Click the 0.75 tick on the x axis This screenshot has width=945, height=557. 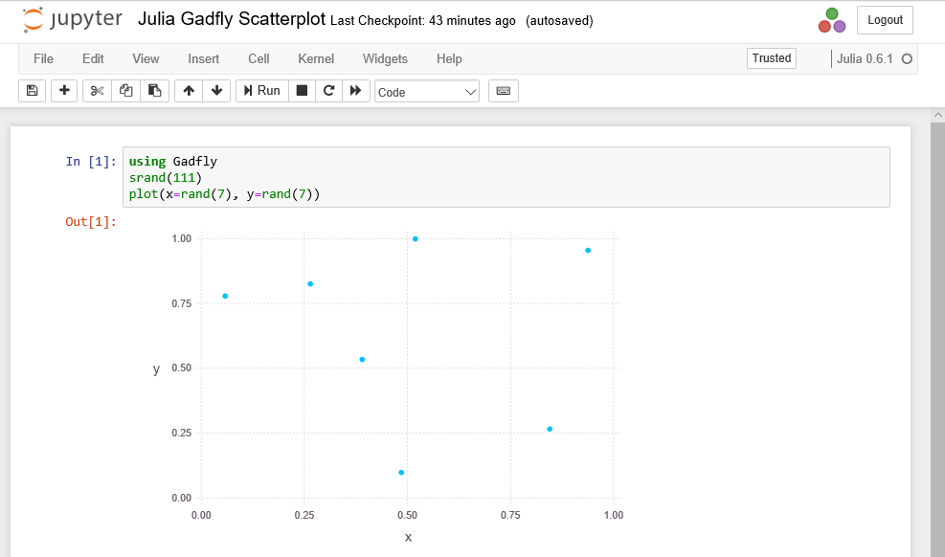510,515
